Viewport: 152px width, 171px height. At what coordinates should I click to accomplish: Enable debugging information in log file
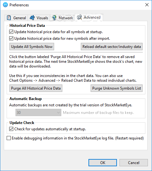click(x=9, y=138)
